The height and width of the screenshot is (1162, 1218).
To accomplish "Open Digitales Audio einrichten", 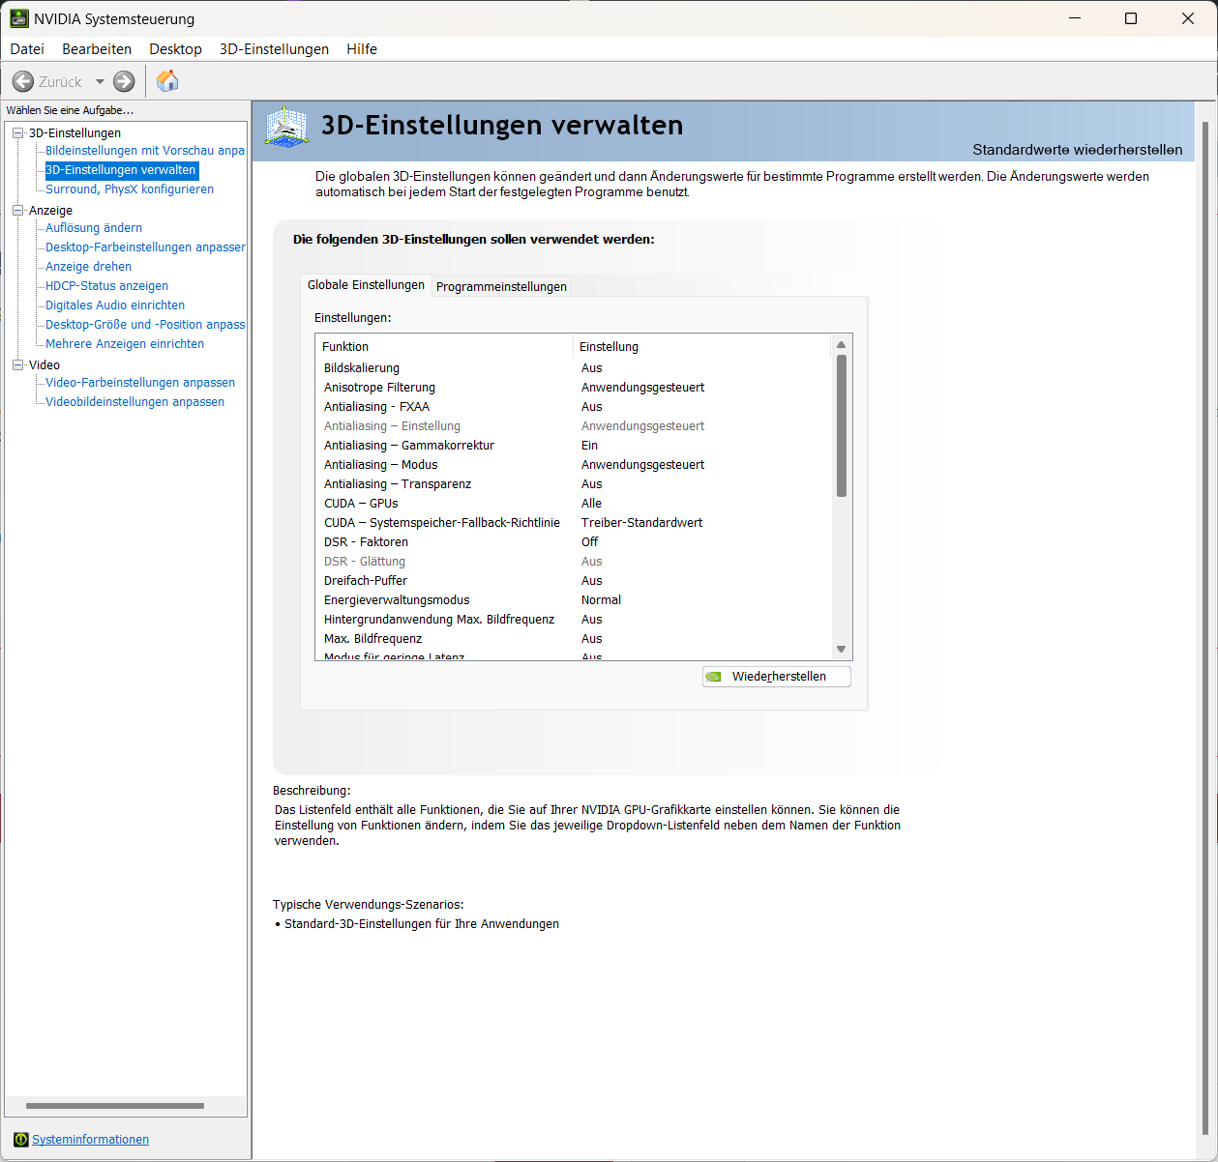I will click(115, 305).
